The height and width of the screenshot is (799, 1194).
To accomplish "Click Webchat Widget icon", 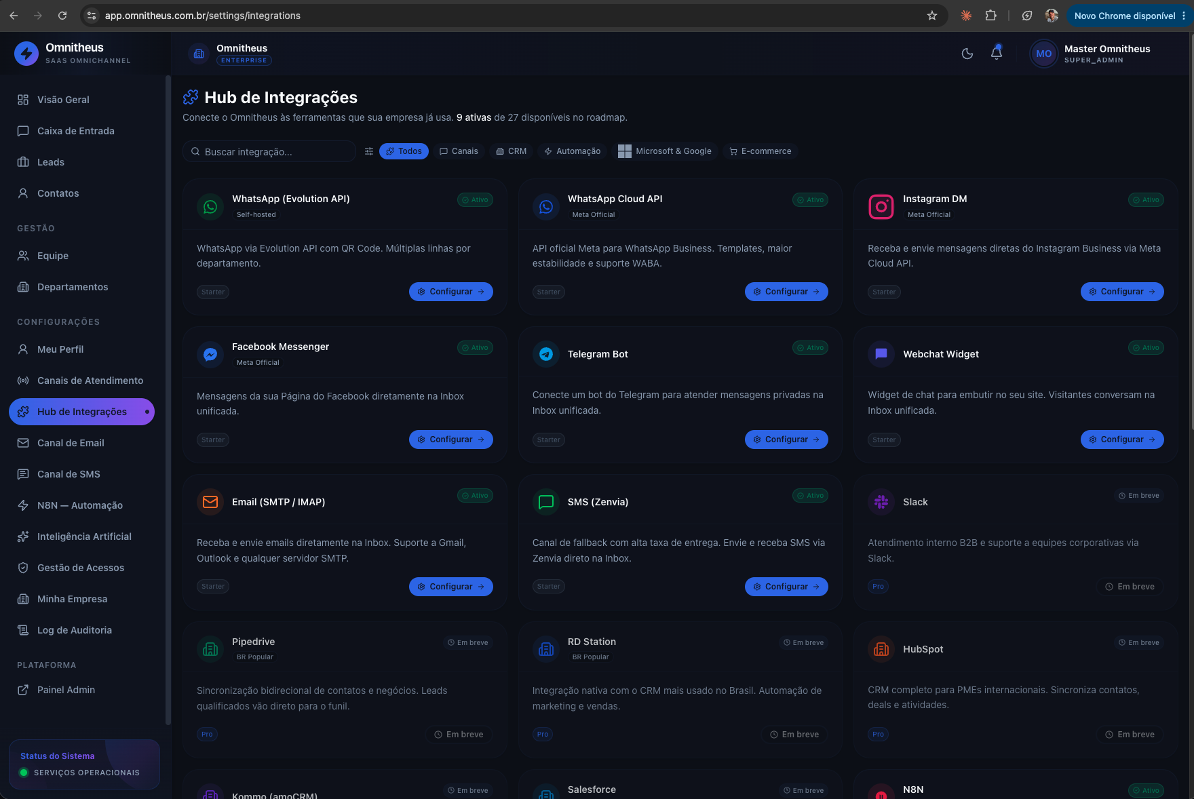I will pos(881,354).
